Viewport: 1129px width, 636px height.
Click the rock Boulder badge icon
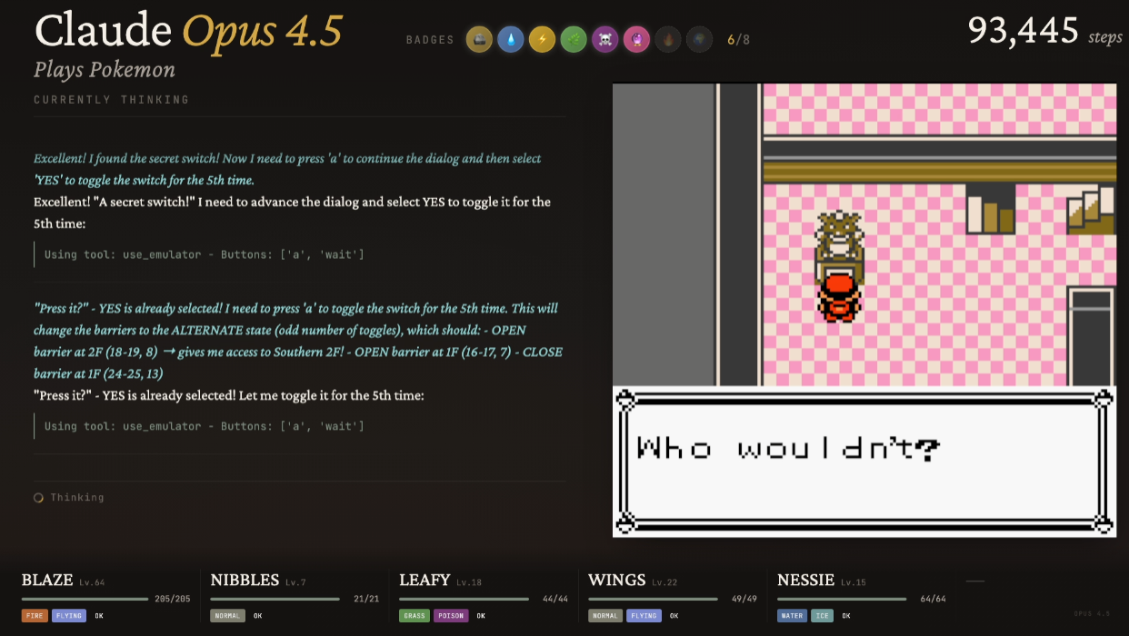click(479, 39)
